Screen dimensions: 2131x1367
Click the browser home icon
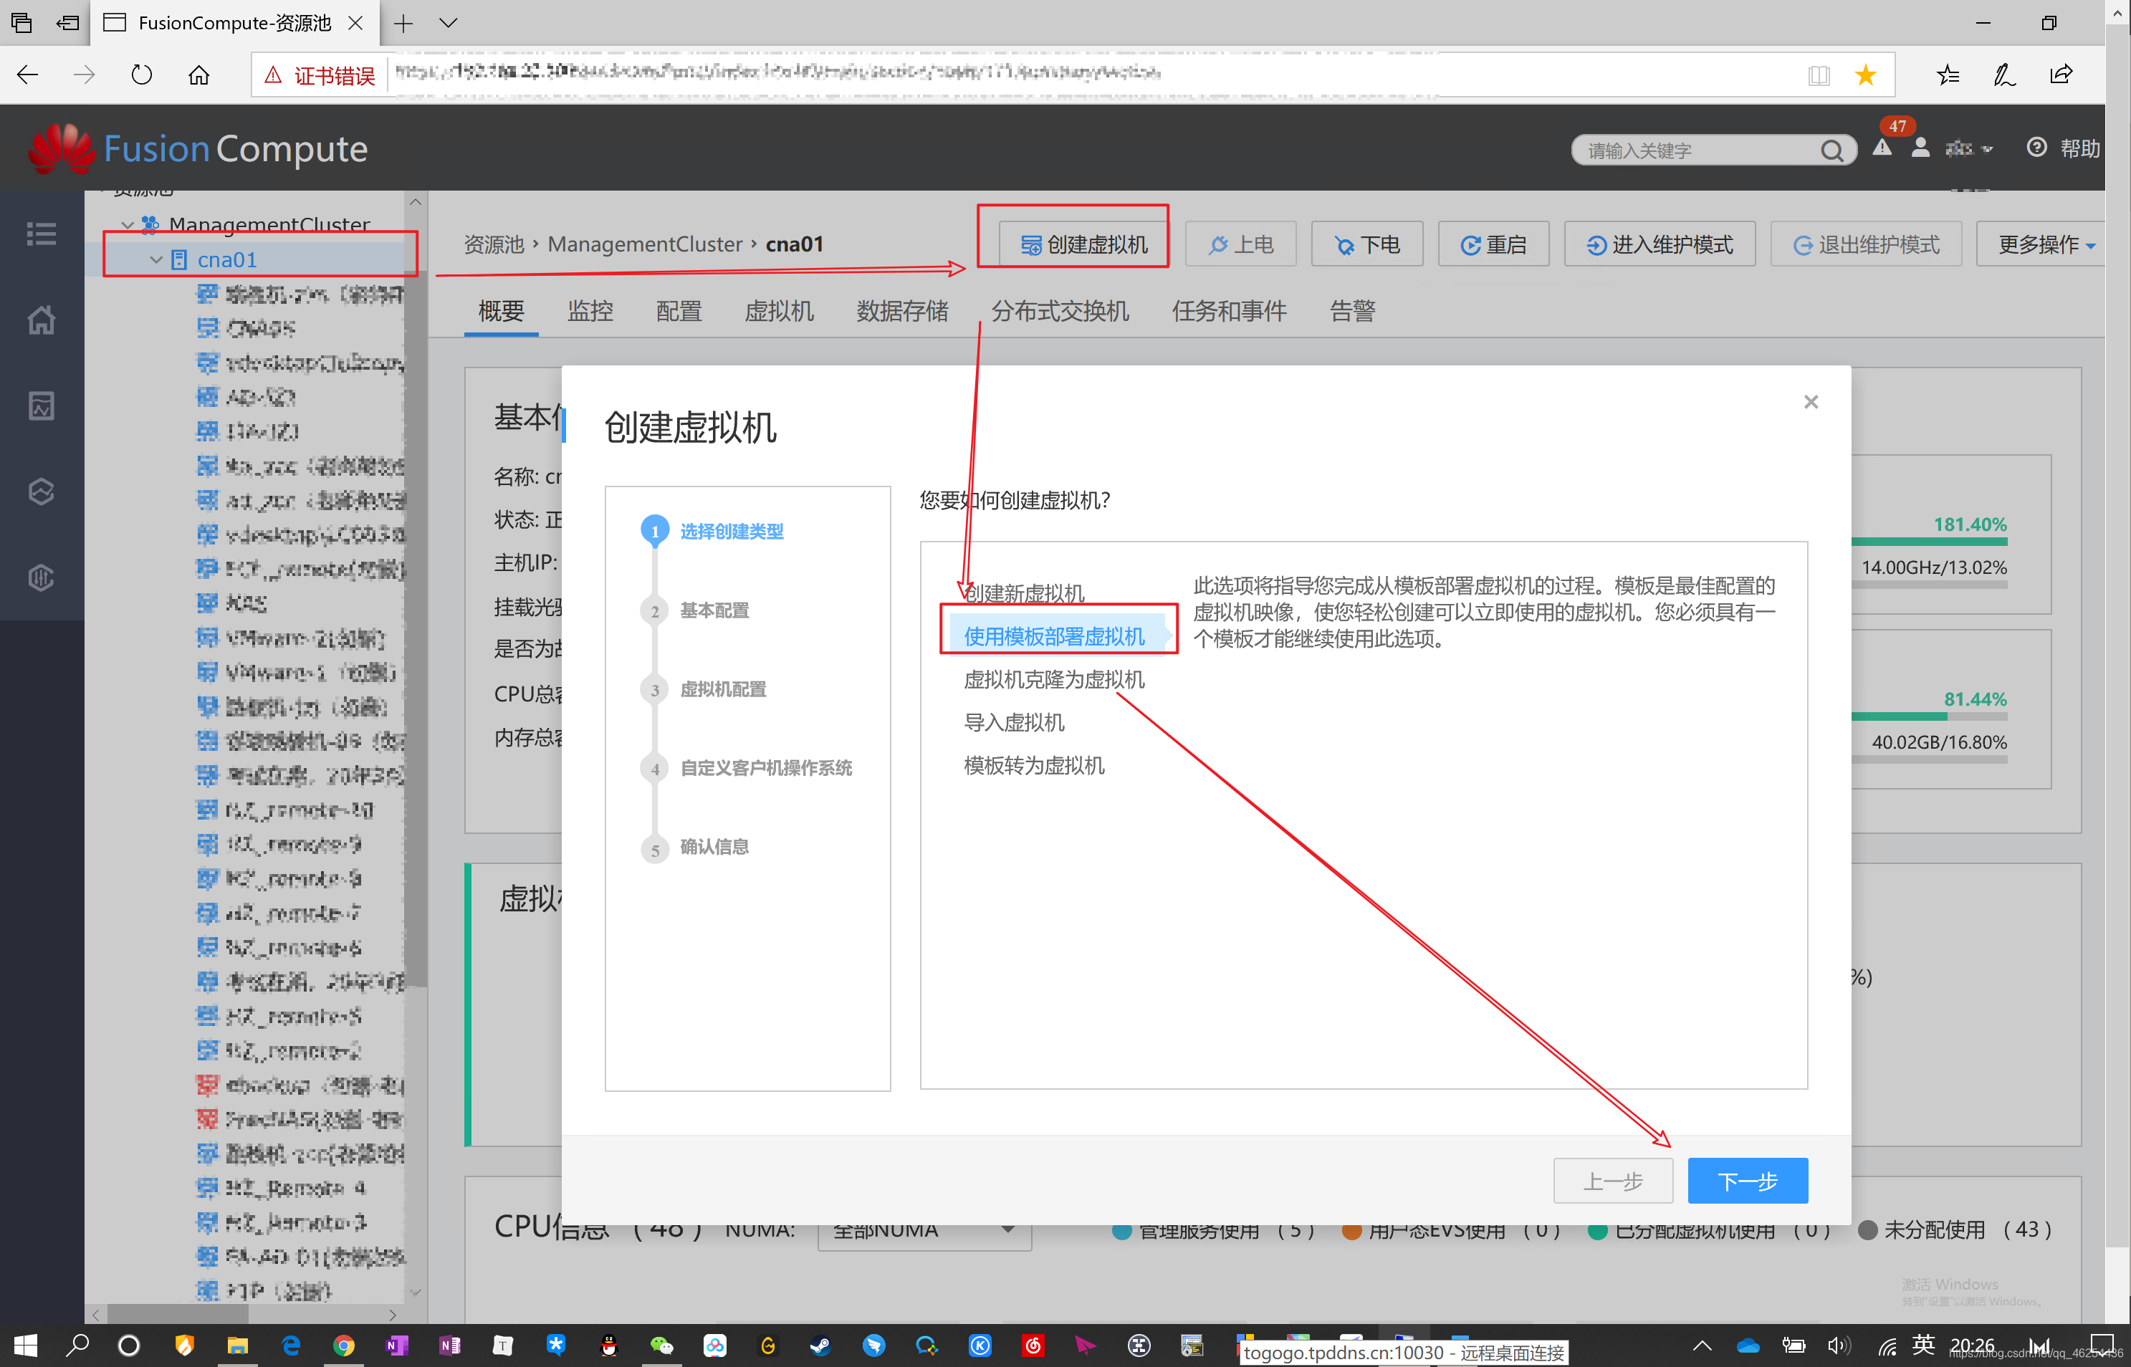tap(198, 75)
